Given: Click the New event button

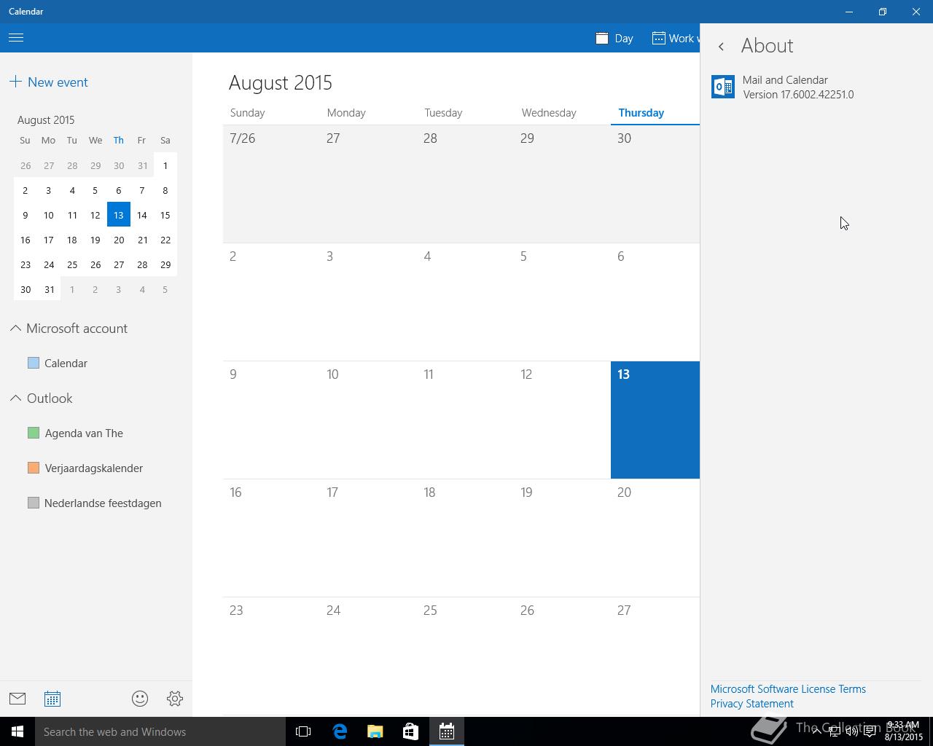Looking at the screenshot, I should tap(49, 82).
